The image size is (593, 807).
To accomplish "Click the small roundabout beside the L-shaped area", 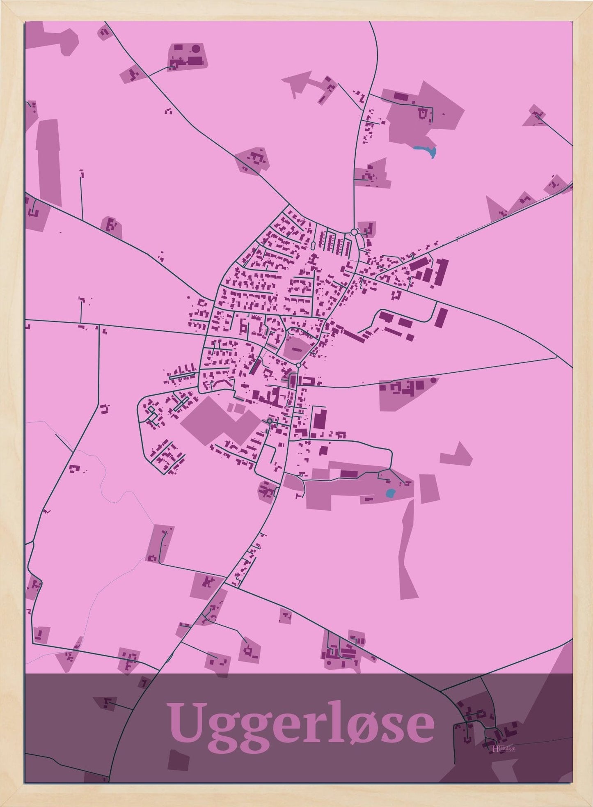I will click(x=269, y=421).
